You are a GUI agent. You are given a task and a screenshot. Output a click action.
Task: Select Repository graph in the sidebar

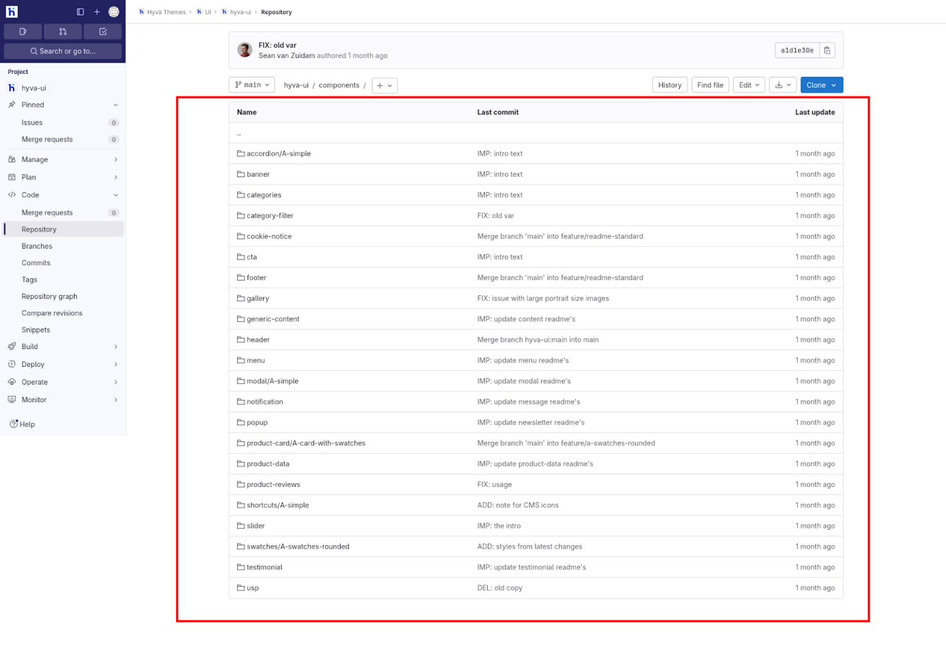[49, 296]
